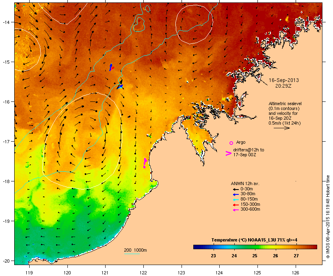Click the drifters@12h to text

click(249, 150)
